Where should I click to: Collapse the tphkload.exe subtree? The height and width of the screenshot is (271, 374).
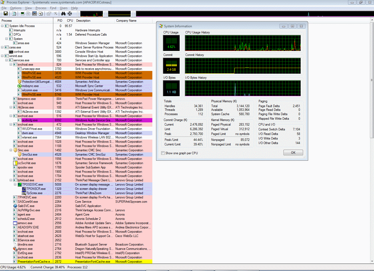[11, 180]
